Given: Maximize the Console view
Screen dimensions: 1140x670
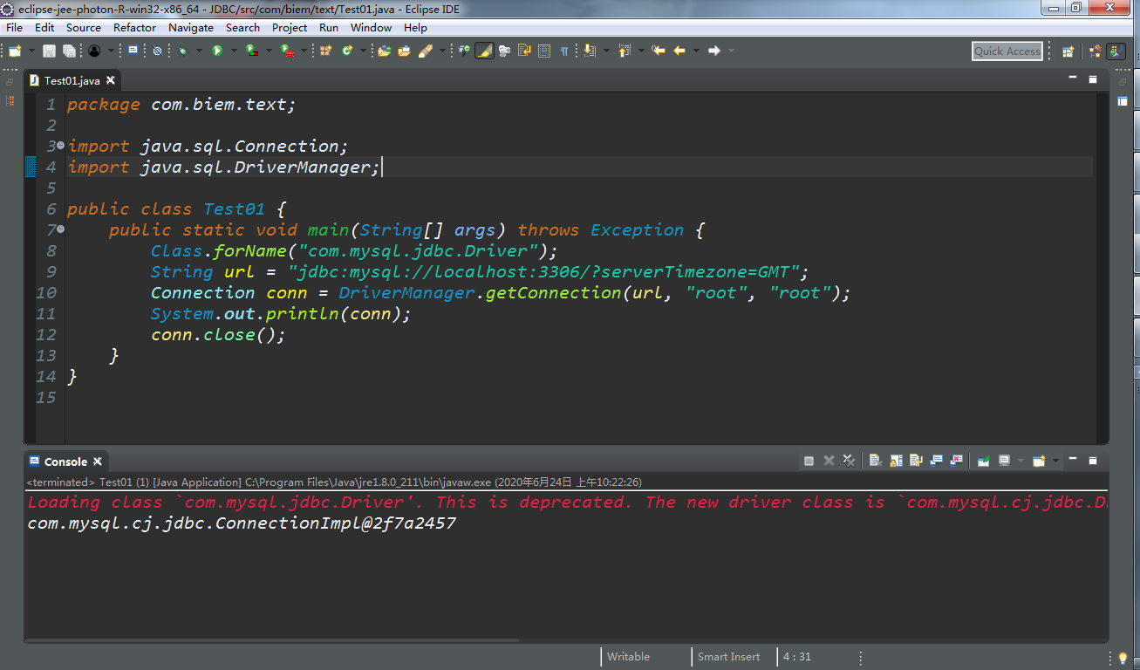Looking at the screenshot, I should click(1092, 461).
